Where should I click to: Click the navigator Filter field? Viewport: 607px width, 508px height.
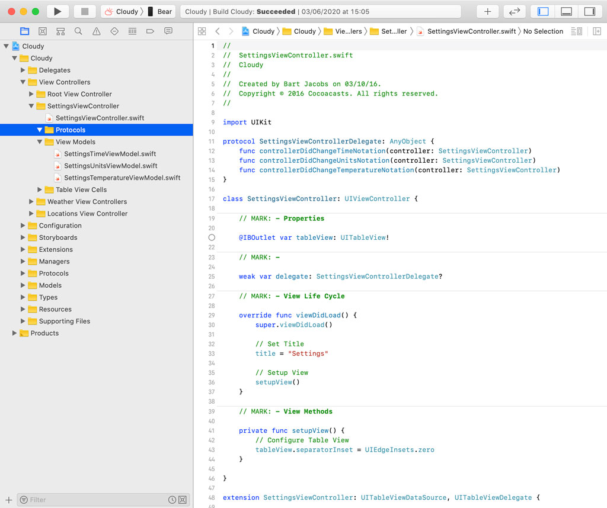coord(95,500)
